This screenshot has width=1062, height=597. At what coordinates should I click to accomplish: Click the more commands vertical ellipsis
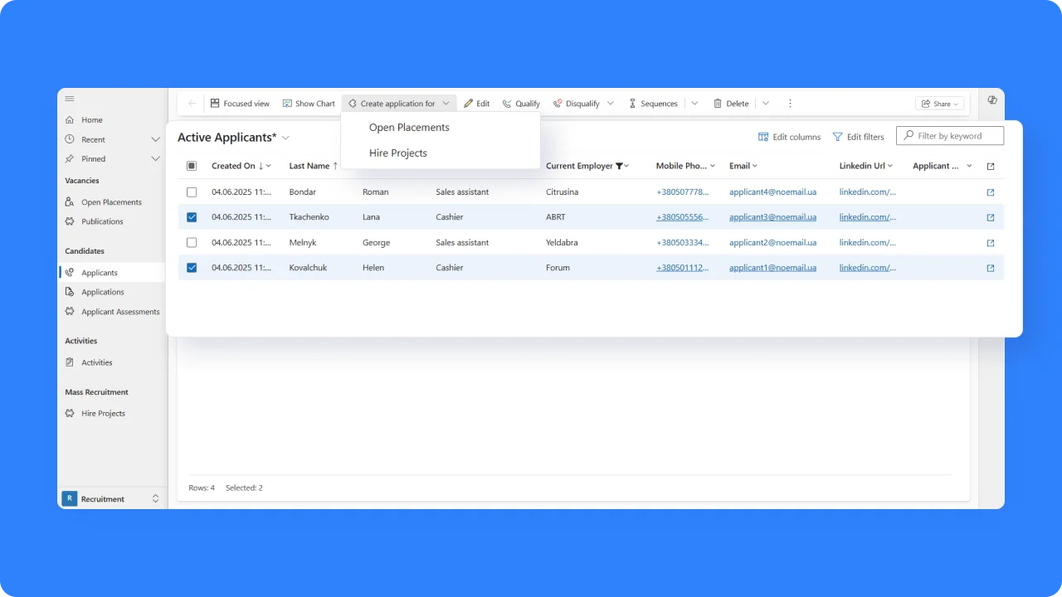pos(790,104)
